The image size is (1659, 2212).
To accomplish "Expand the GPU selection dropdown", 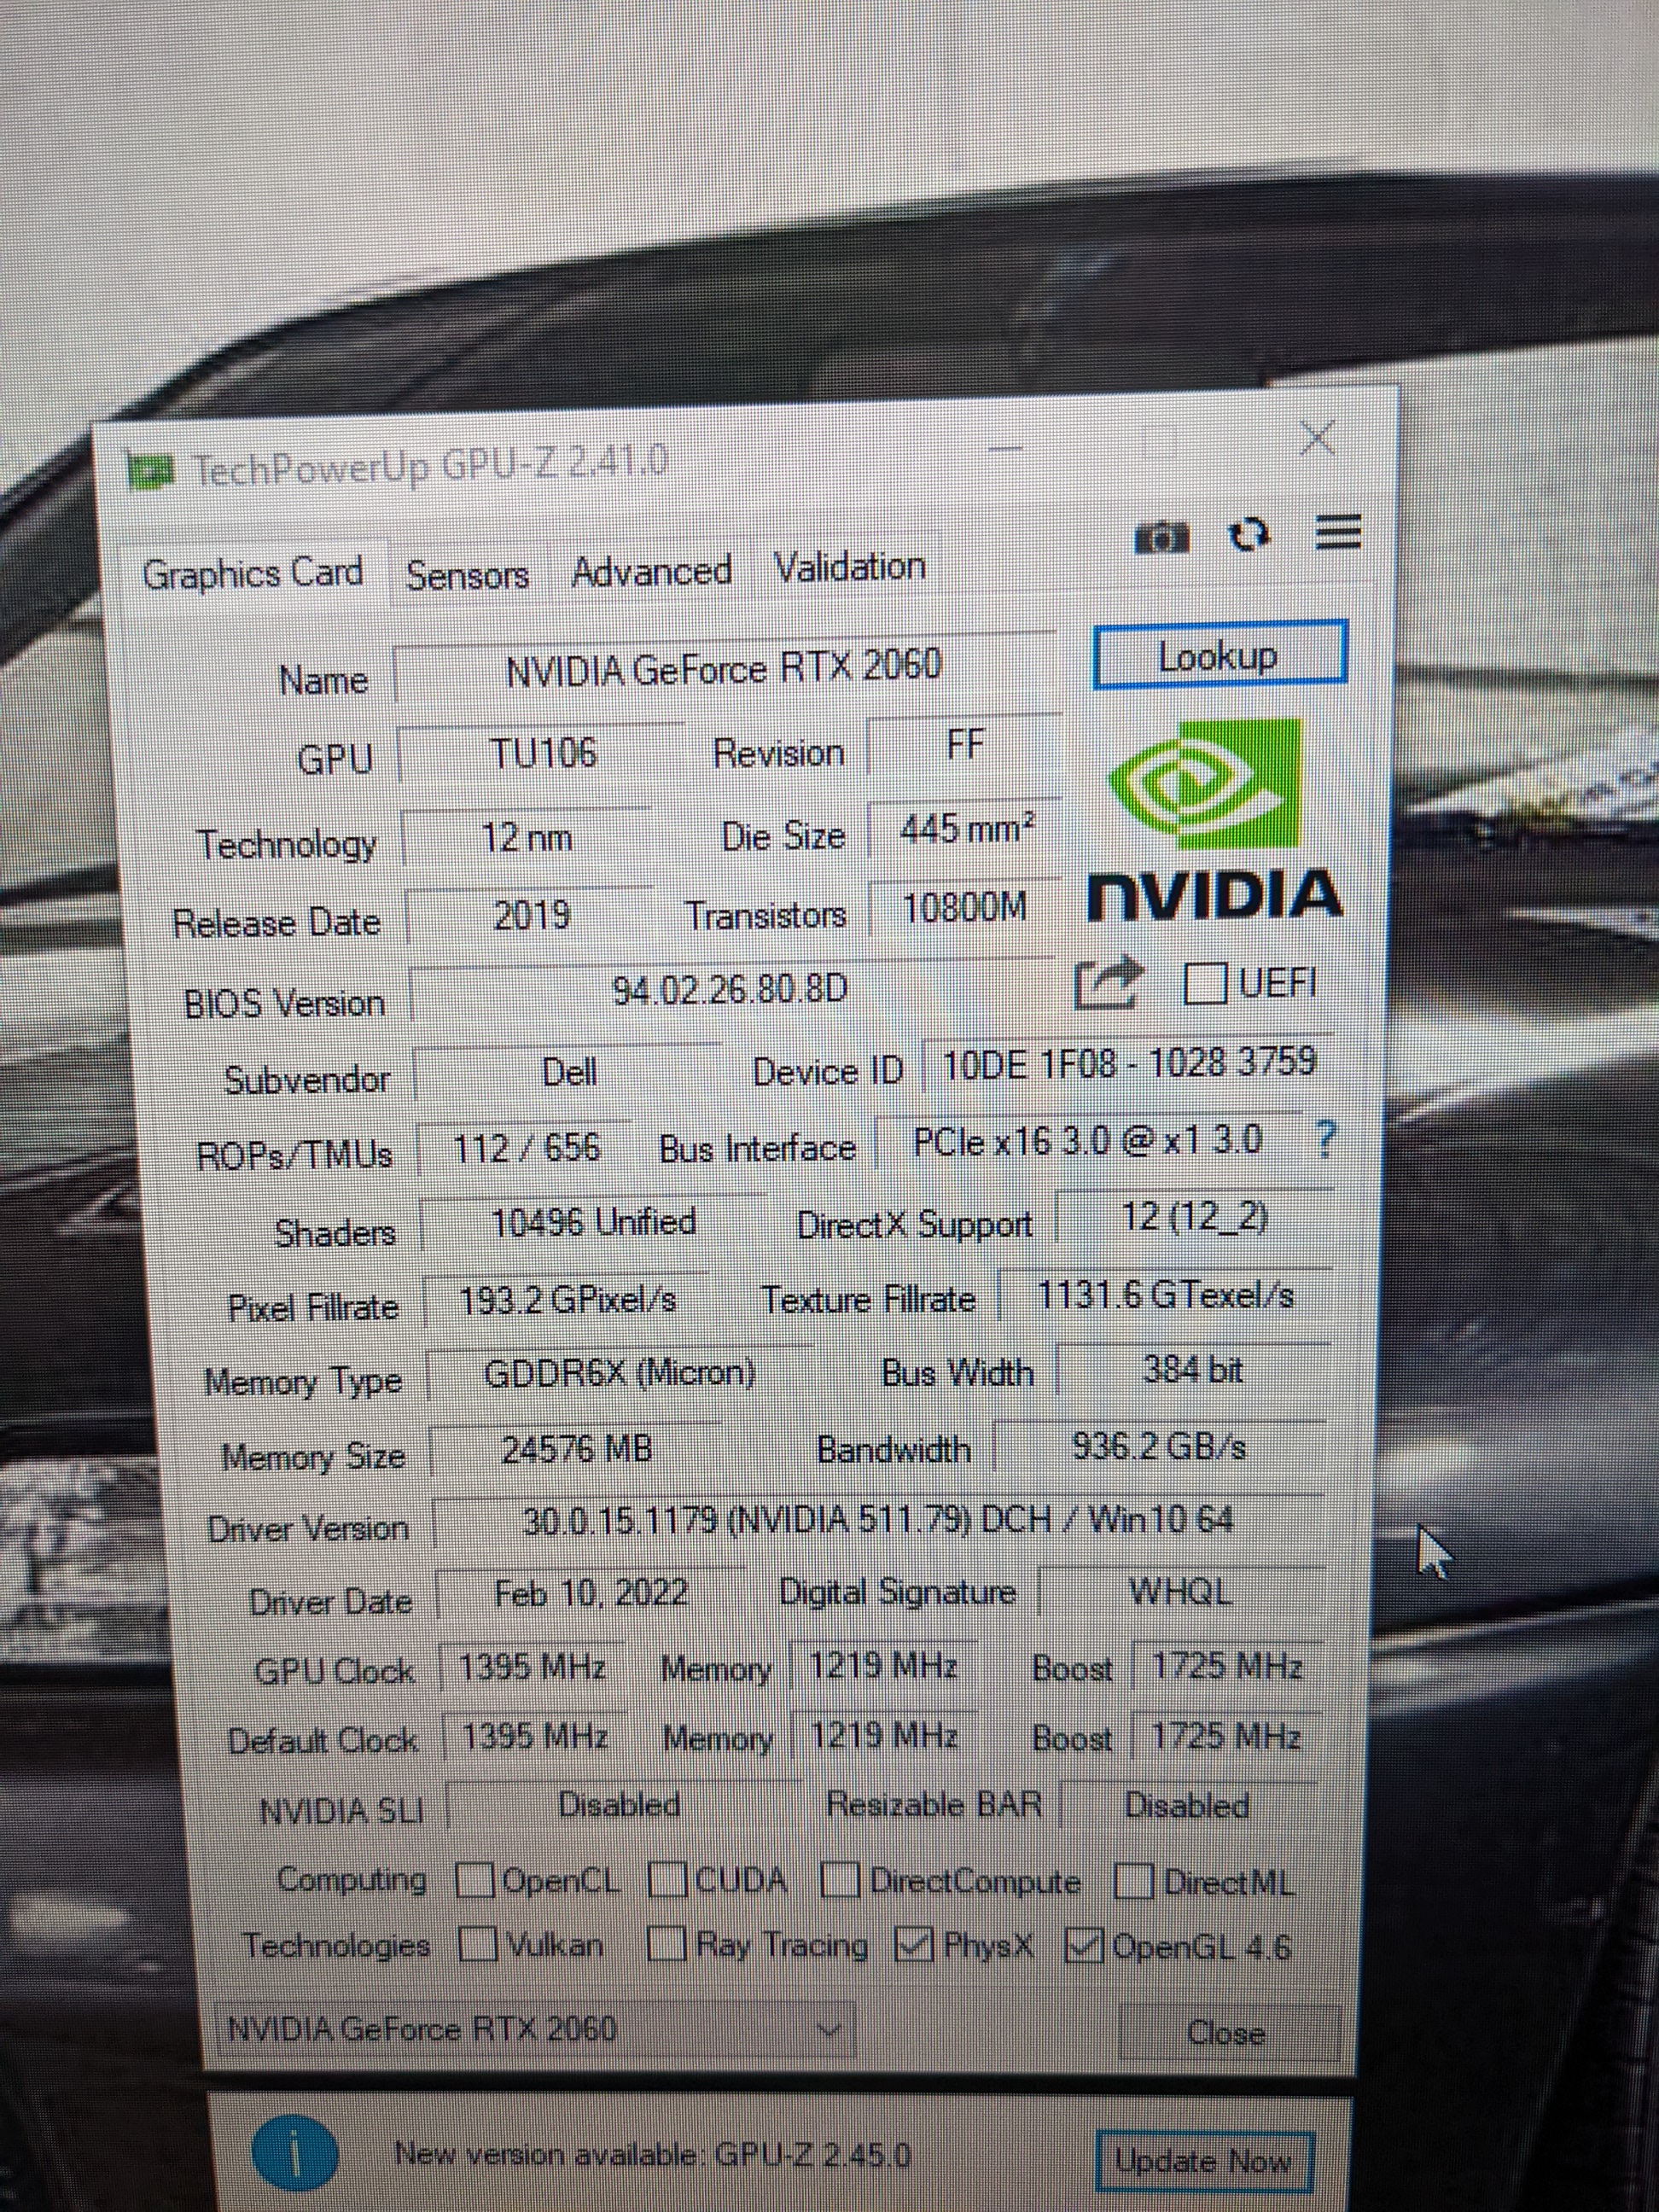I will point(830,2029).
